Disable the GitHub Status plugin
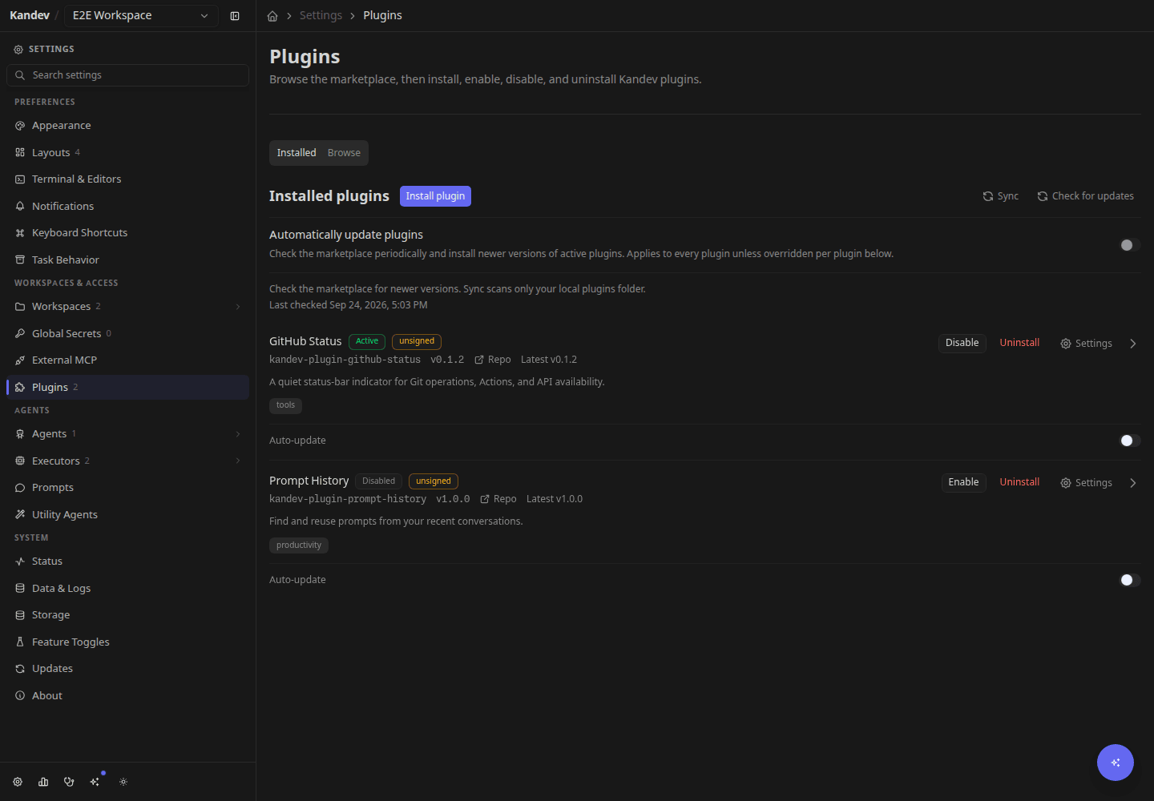 click(962, 343)
